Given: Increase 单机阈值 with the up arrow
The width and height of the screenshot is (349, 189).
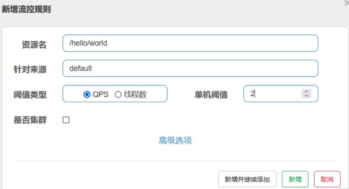Looking at the screenshot, I should click(307, 91).
